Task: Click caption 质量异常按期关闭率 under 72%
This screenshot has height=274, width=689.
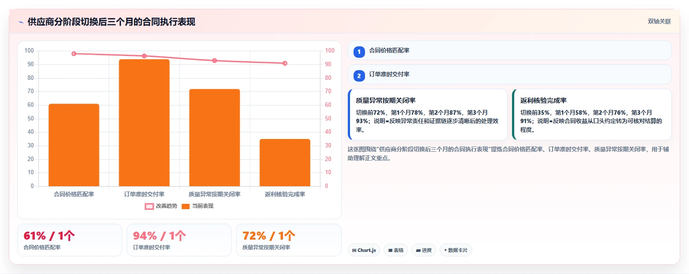Action: tap(266, 248)
